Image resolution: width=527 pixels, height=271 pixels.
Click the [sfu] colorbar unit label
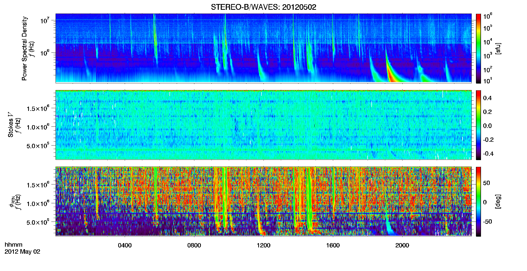[498, 48]
